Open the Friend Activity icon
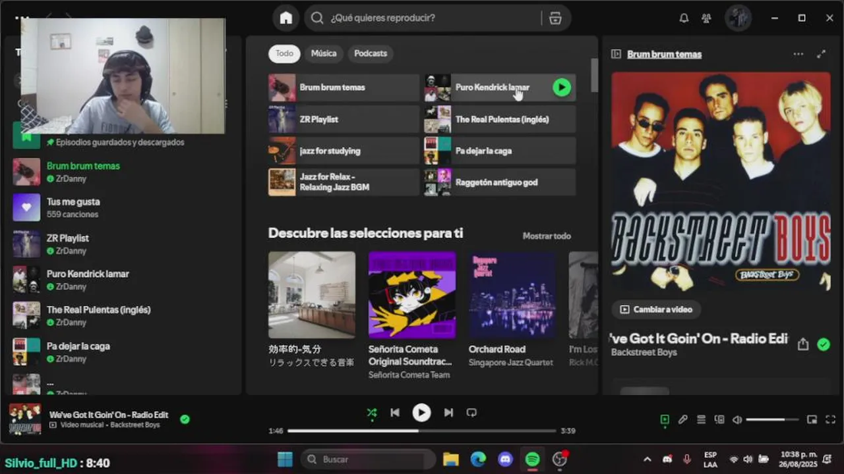The height and width of the screenshot is (474, 844). click(x=706, y=18)
